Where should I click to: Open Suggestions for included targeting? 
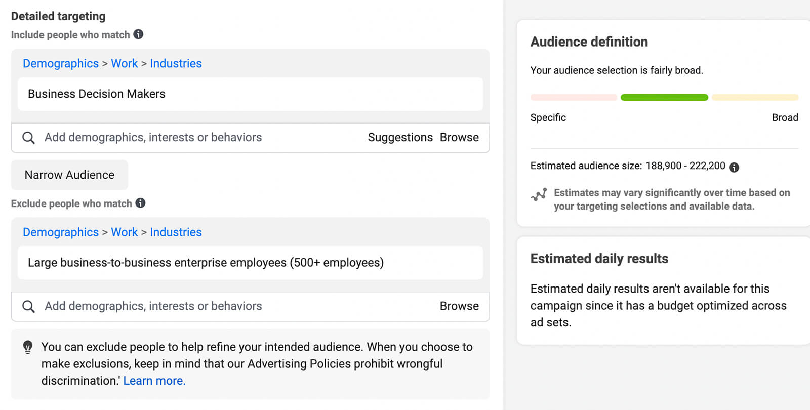400,138
